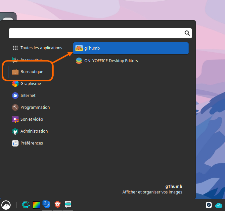
Task: Open the Accessoires category
Action: pyautogui.click(x=31, y=60)
